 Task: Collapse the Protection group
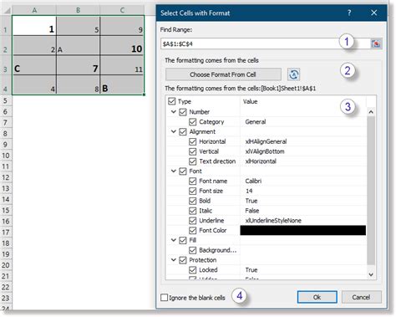click(x=174, y=260)
